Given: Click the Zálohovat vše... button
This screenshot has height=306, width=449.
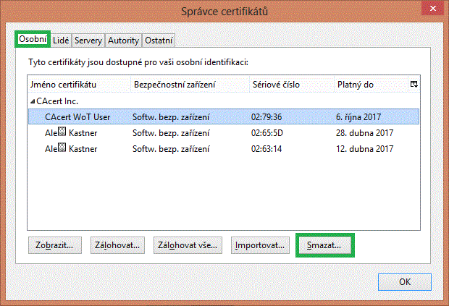Looking at the screenshot, I should tap(188, 245).
